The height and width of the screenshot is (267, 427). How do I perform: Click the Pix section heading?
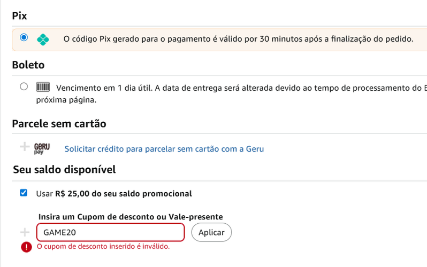(x=20, y=16)
